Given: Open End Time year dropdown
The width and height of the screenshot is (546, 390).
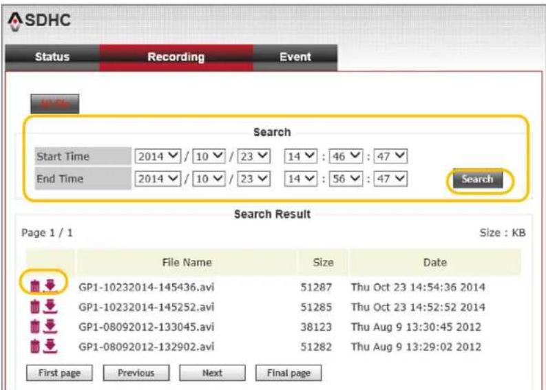Looking at the screenshot, I should pyautogui.click(x=158, y=179).
